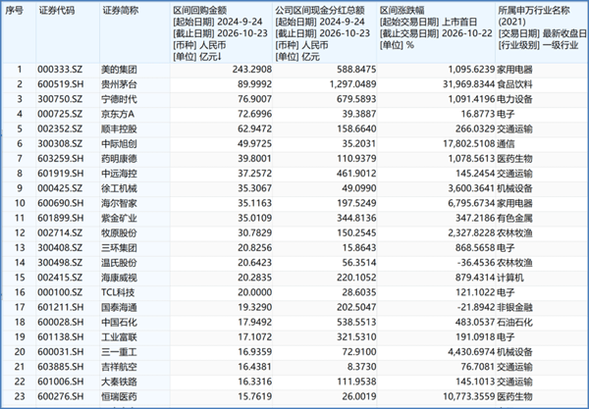Click stock name 温氏股份
589x409 pixels.
119,263
